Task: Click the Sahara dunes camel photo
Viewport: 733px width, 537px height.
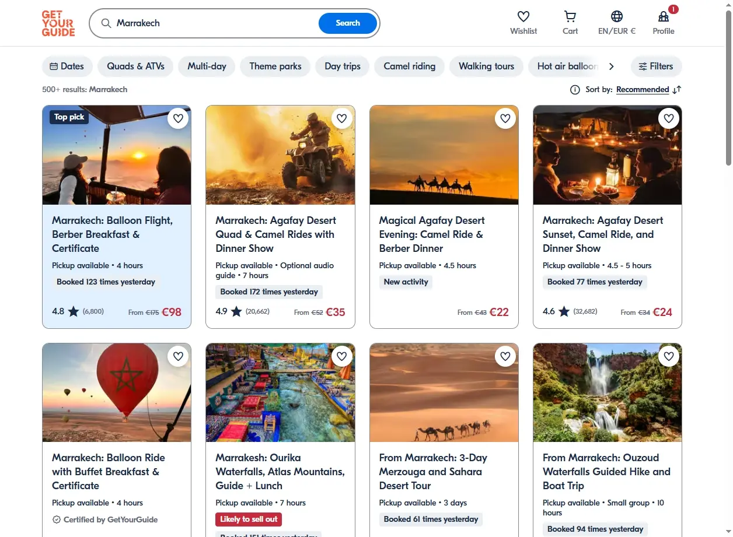Action: pyautogui.click(x=444, y=392)
